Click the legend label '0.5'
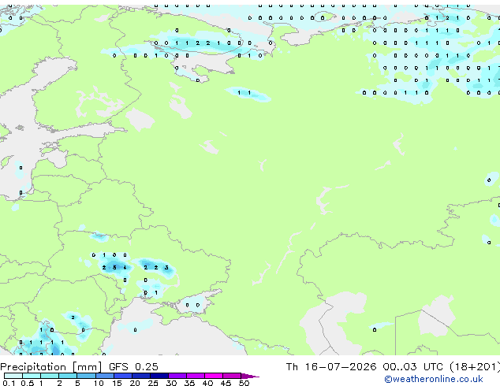 (x=28, y=383)
